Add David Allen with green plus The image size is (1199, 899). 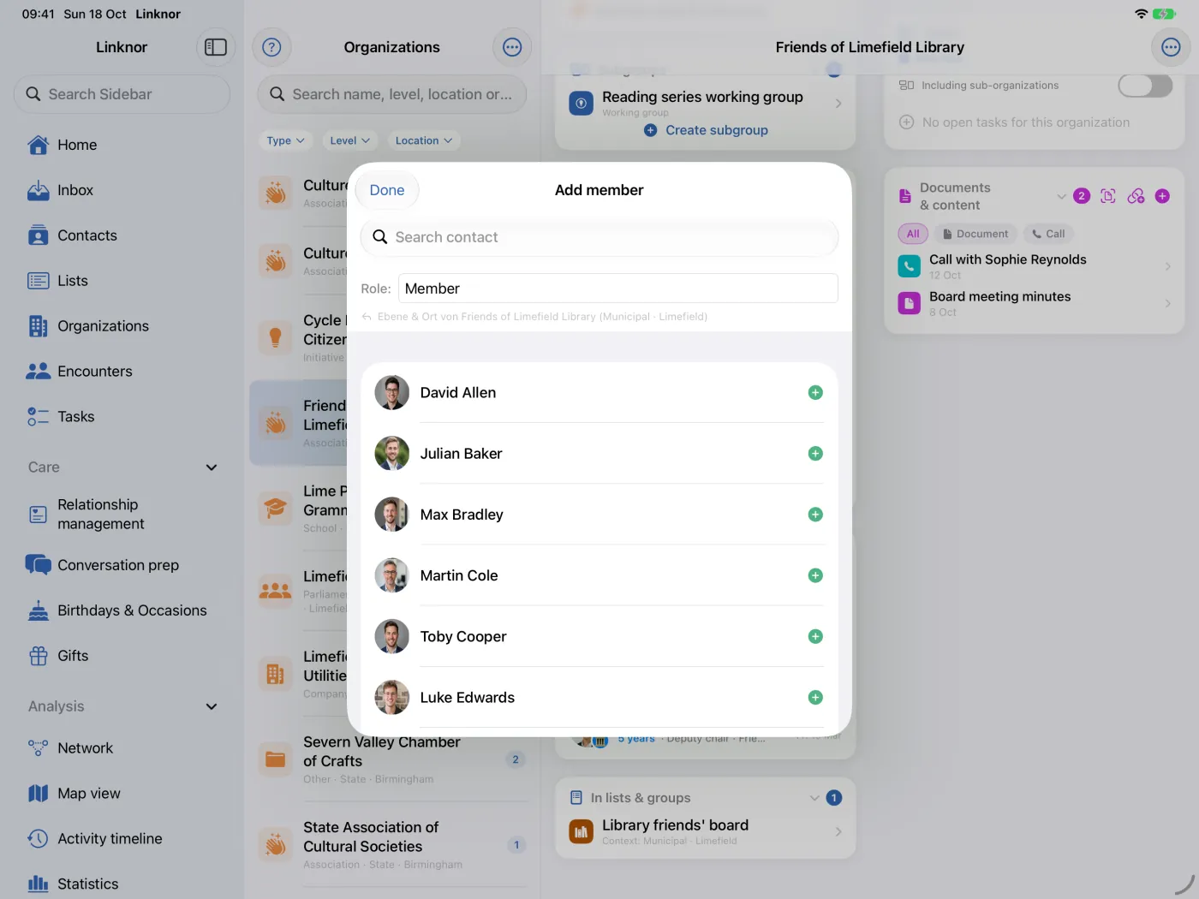coord(815,393)
